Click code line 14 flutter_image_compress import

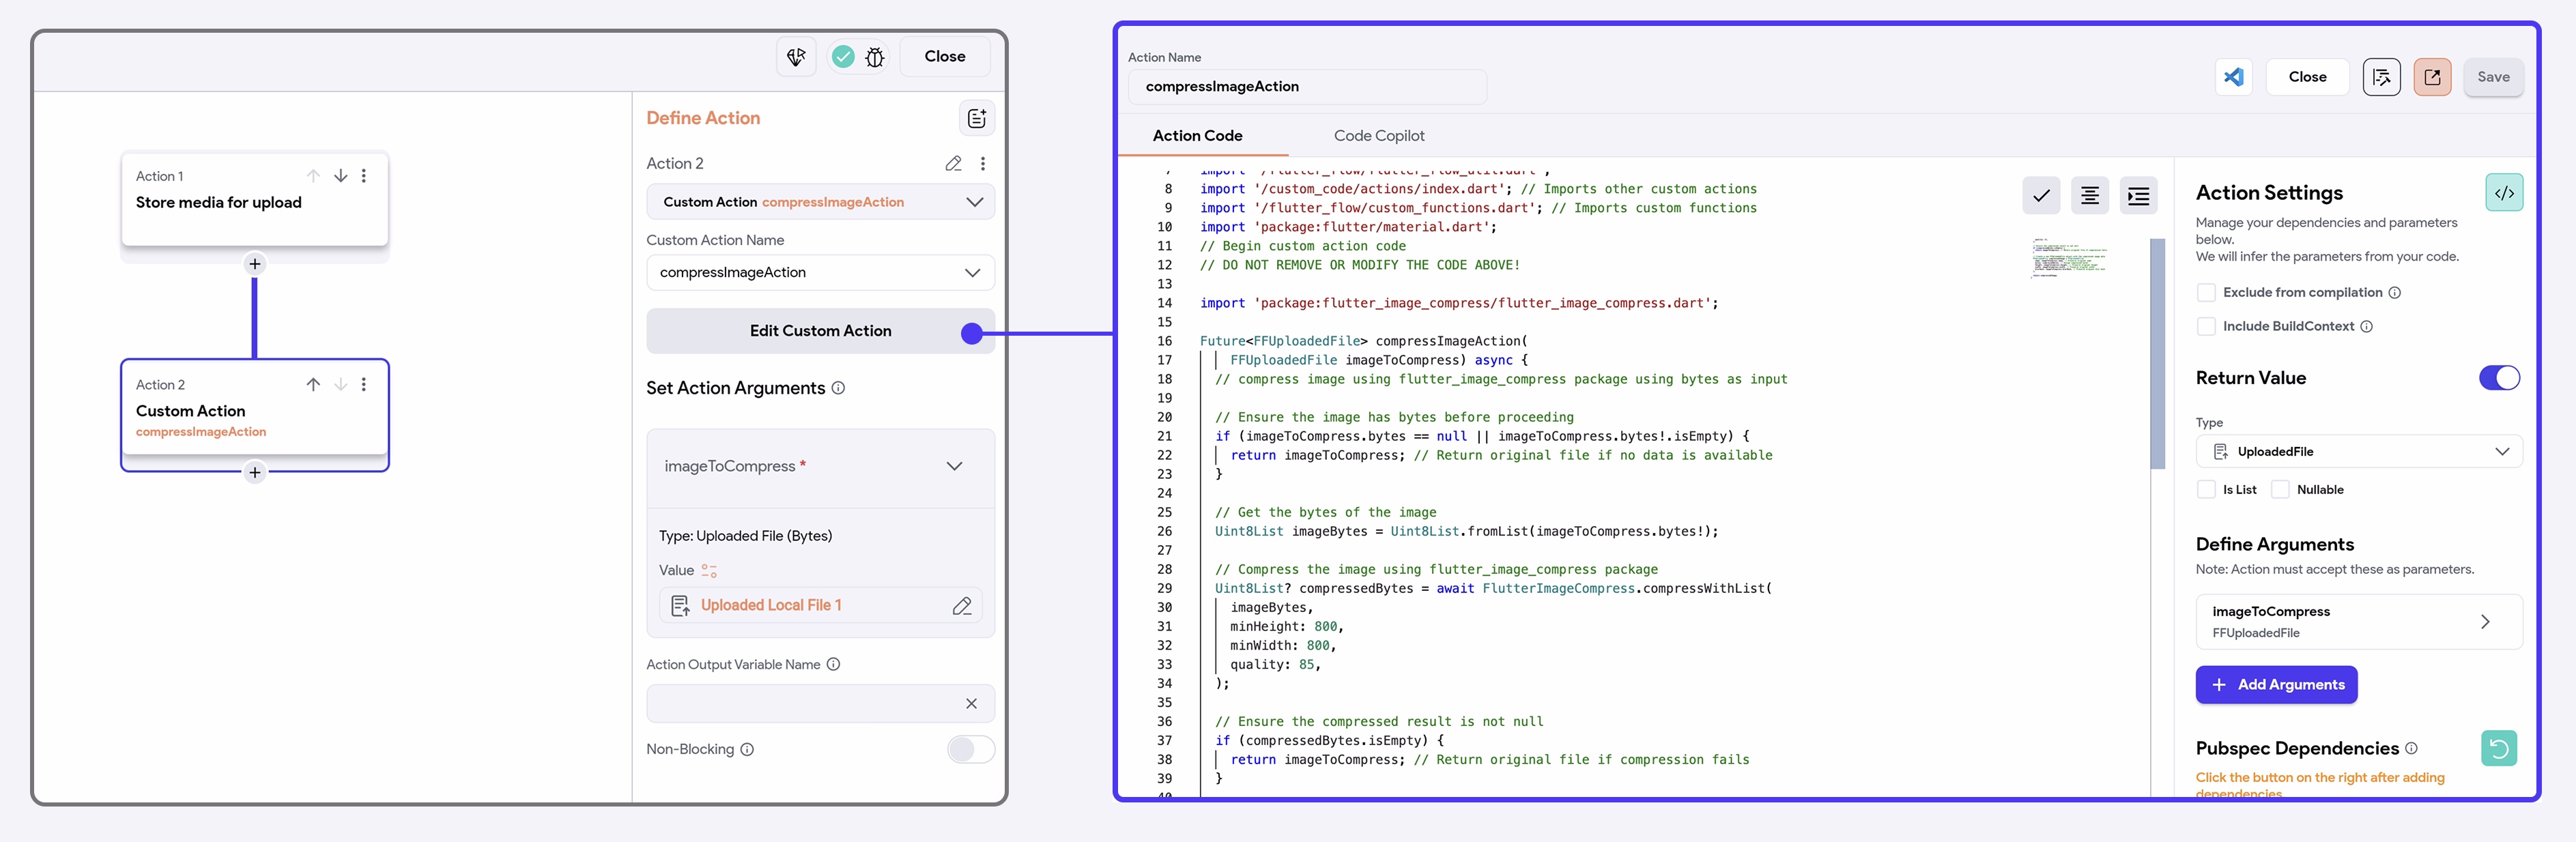pyautogui.click(x=1459, y=303)
